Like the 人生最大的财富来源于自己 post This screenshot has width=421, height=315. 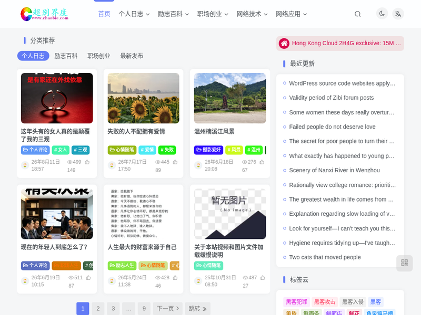coord(175,278)
